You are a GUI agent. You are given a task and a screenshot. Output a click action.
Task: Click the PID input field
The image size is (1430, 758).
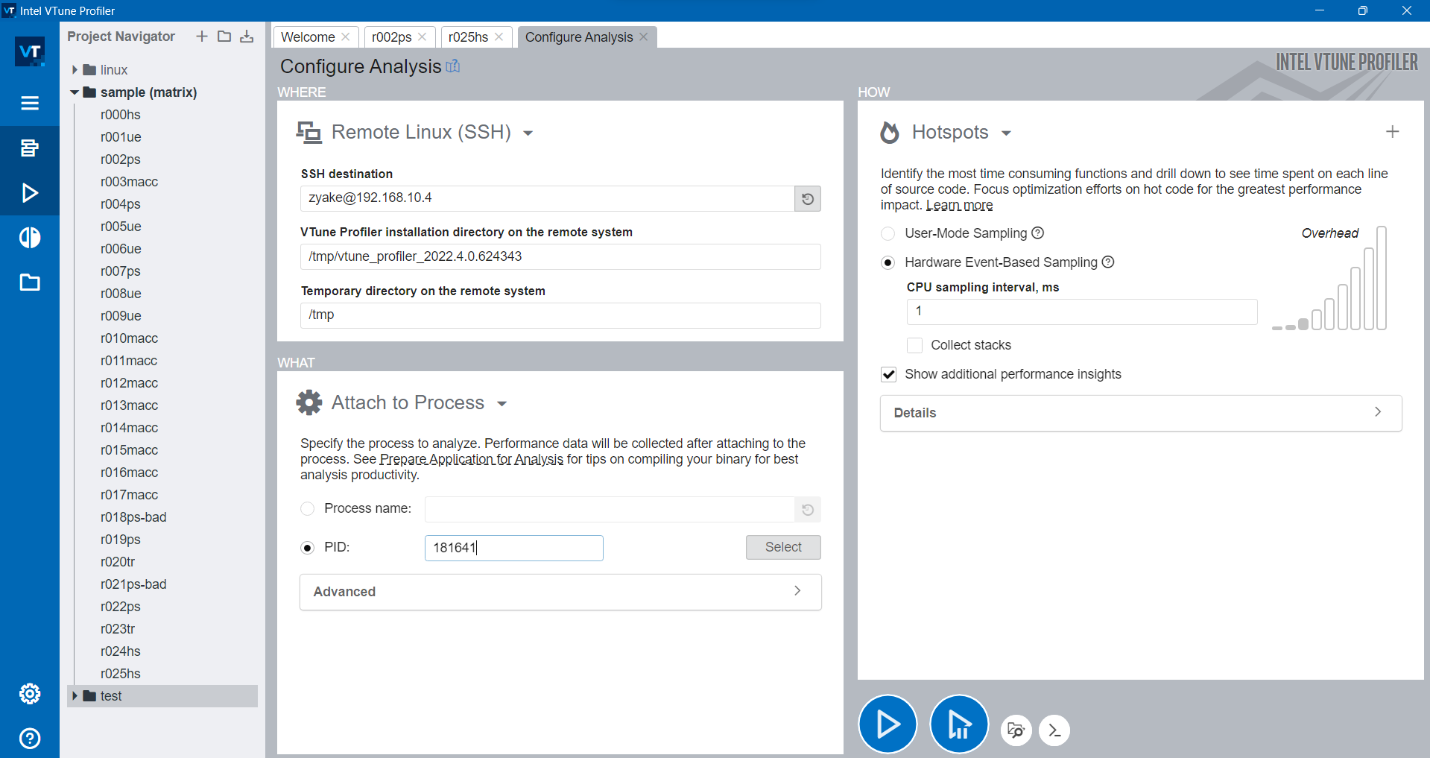coord(514,548)
